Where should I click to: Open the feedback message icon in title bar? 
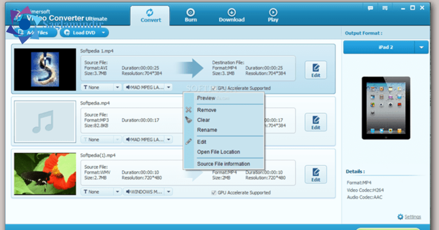(x=370, y=8)
